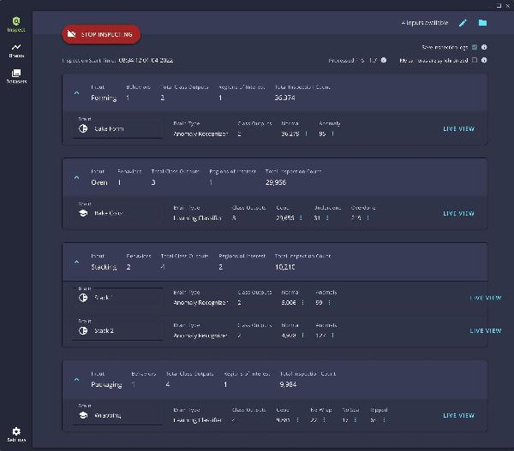Click the Wrapping brain field
The height and width of the screenshot is (451, 514).
pos(117,415)
